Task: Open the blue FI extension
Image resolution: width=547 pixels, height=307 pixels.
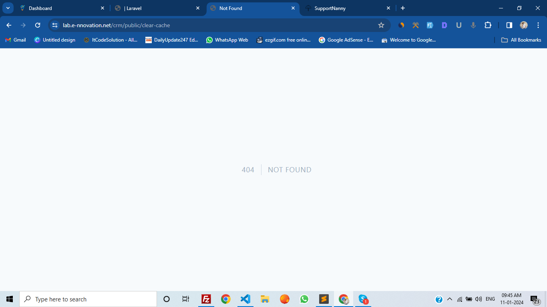Action: point(430,25)
